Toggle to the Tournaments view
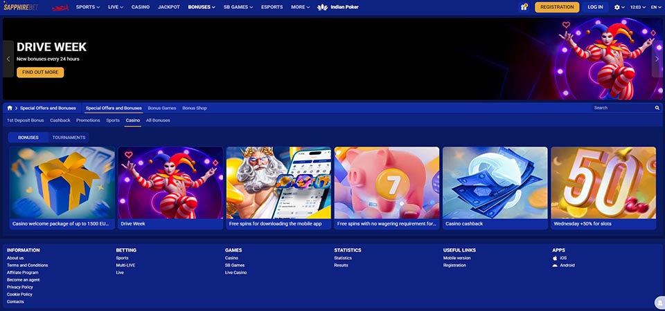Screen dimensions: 665x311 (x=69, y=138)
